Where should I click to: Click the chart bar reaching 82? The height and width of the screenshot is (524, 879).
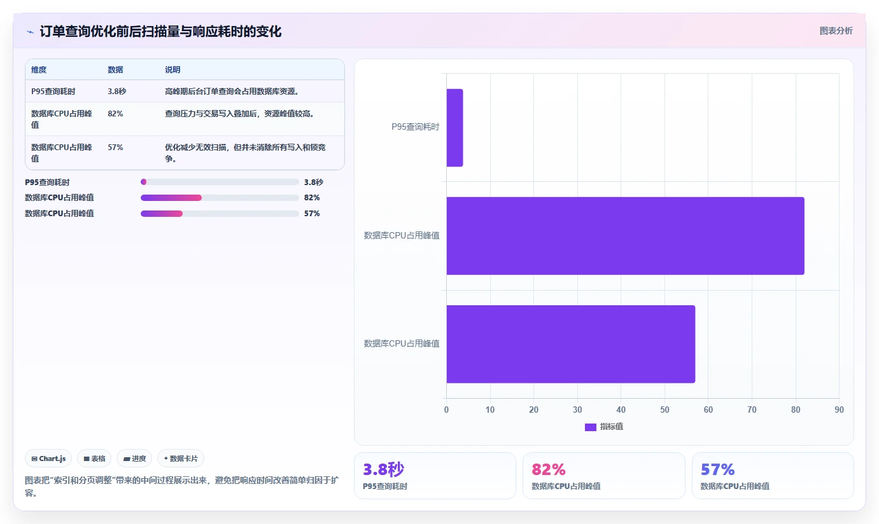coord(625,236)
